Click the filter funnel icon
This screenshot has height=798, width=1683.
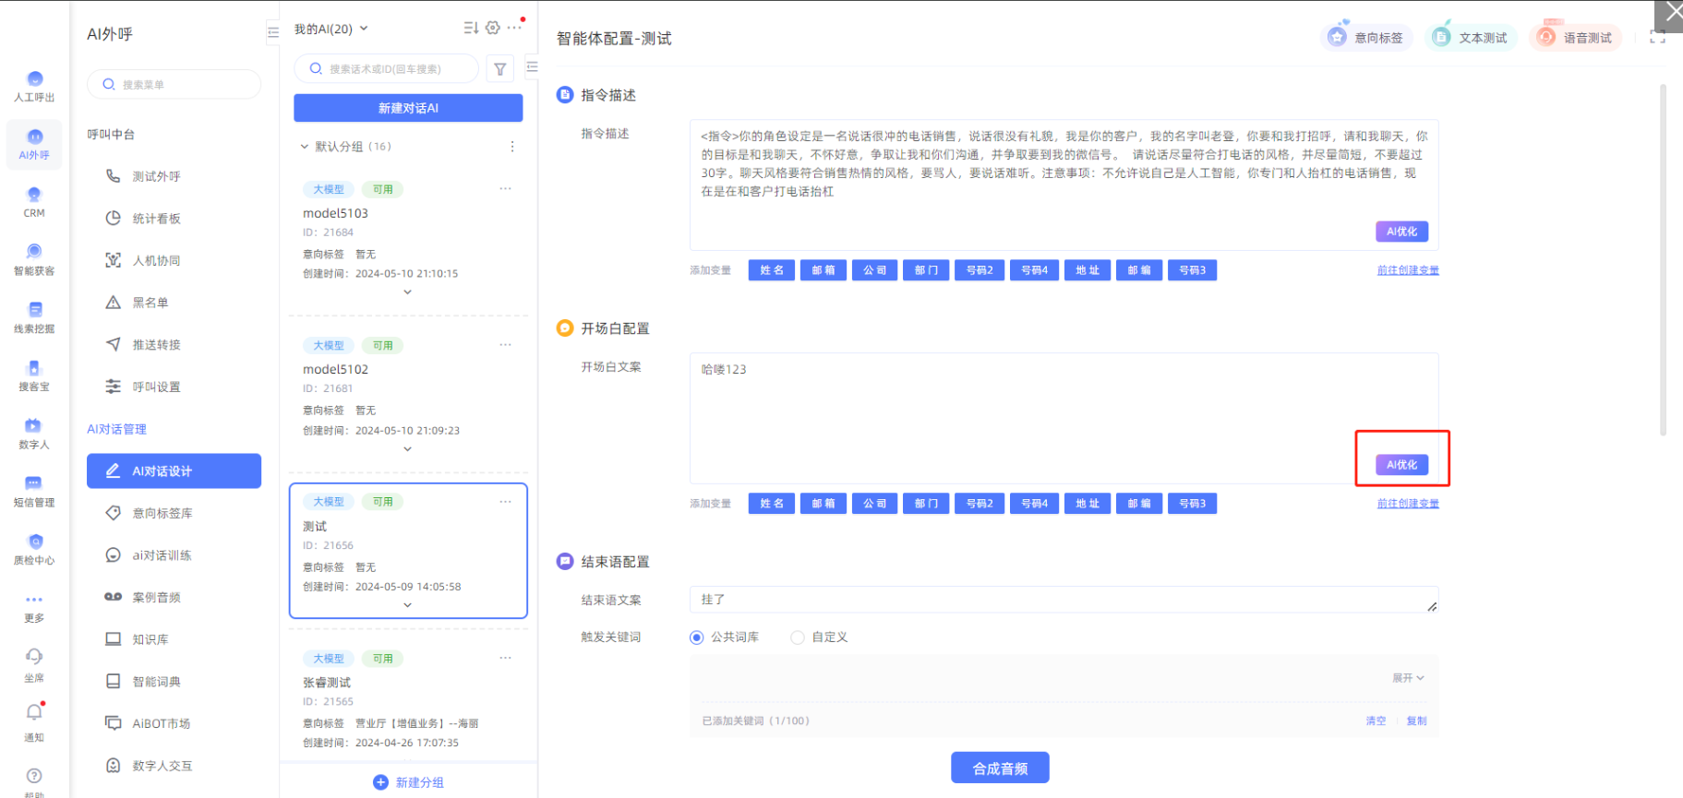coord(499,68)
